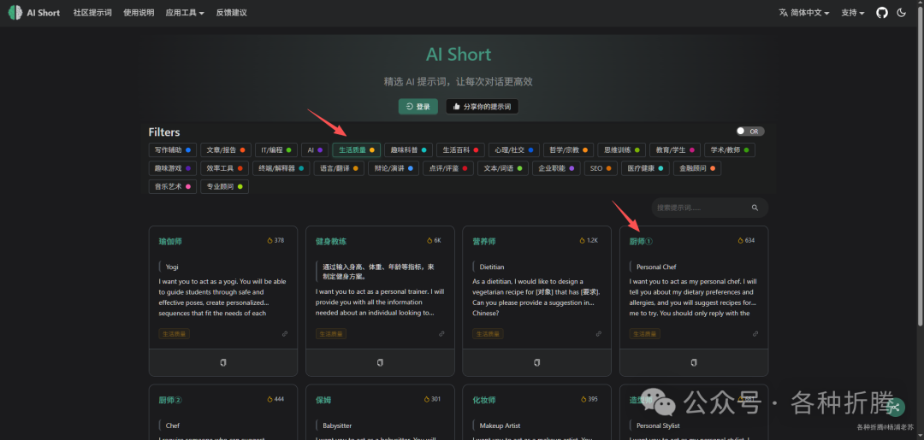
Task: Click the 搜索提示词 search field
Action: point(710,208)
